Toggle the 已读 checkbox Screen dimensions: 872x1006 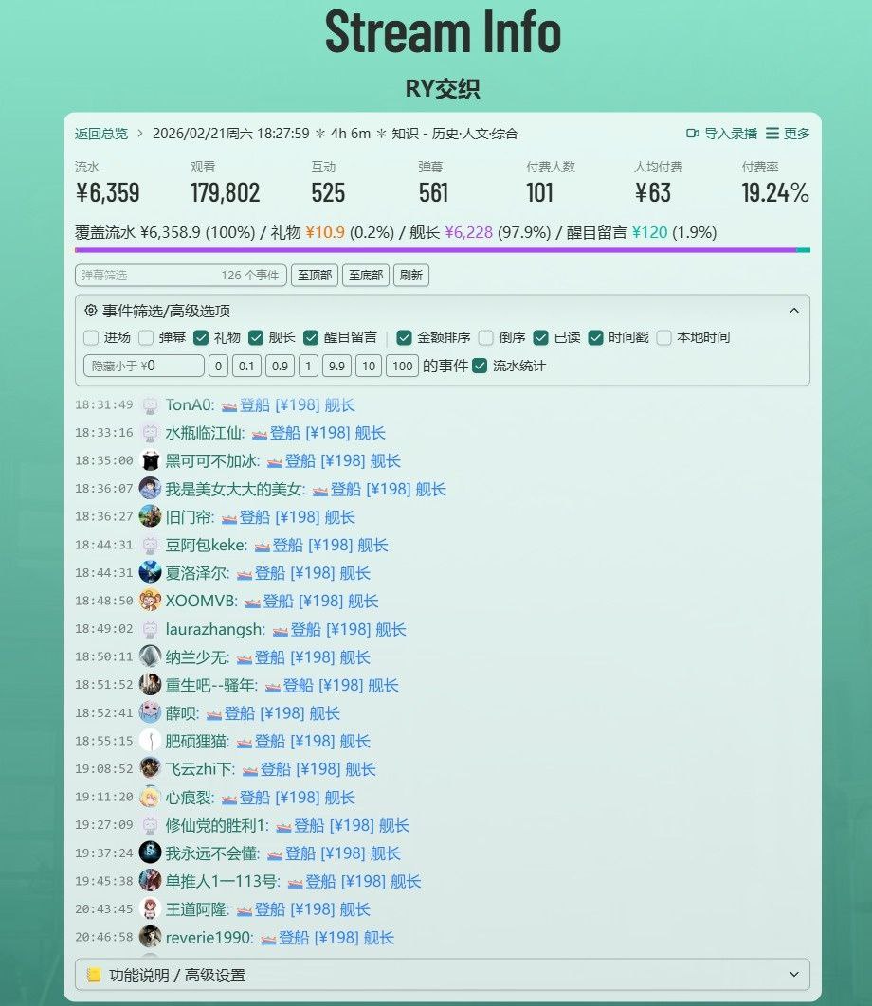pos(540,337)
